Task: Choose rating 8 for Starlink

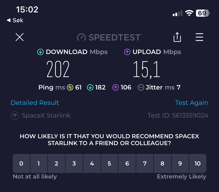Action: click(162, 163)
